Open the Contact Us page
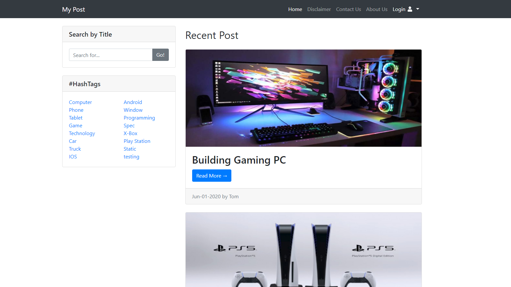The width and height of the screenshot is (511, 287). (348, 9)
